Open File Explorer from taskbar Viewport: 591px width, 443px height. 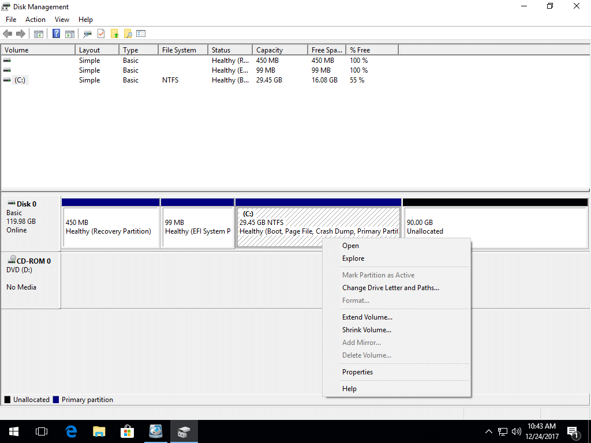(99, 431)
